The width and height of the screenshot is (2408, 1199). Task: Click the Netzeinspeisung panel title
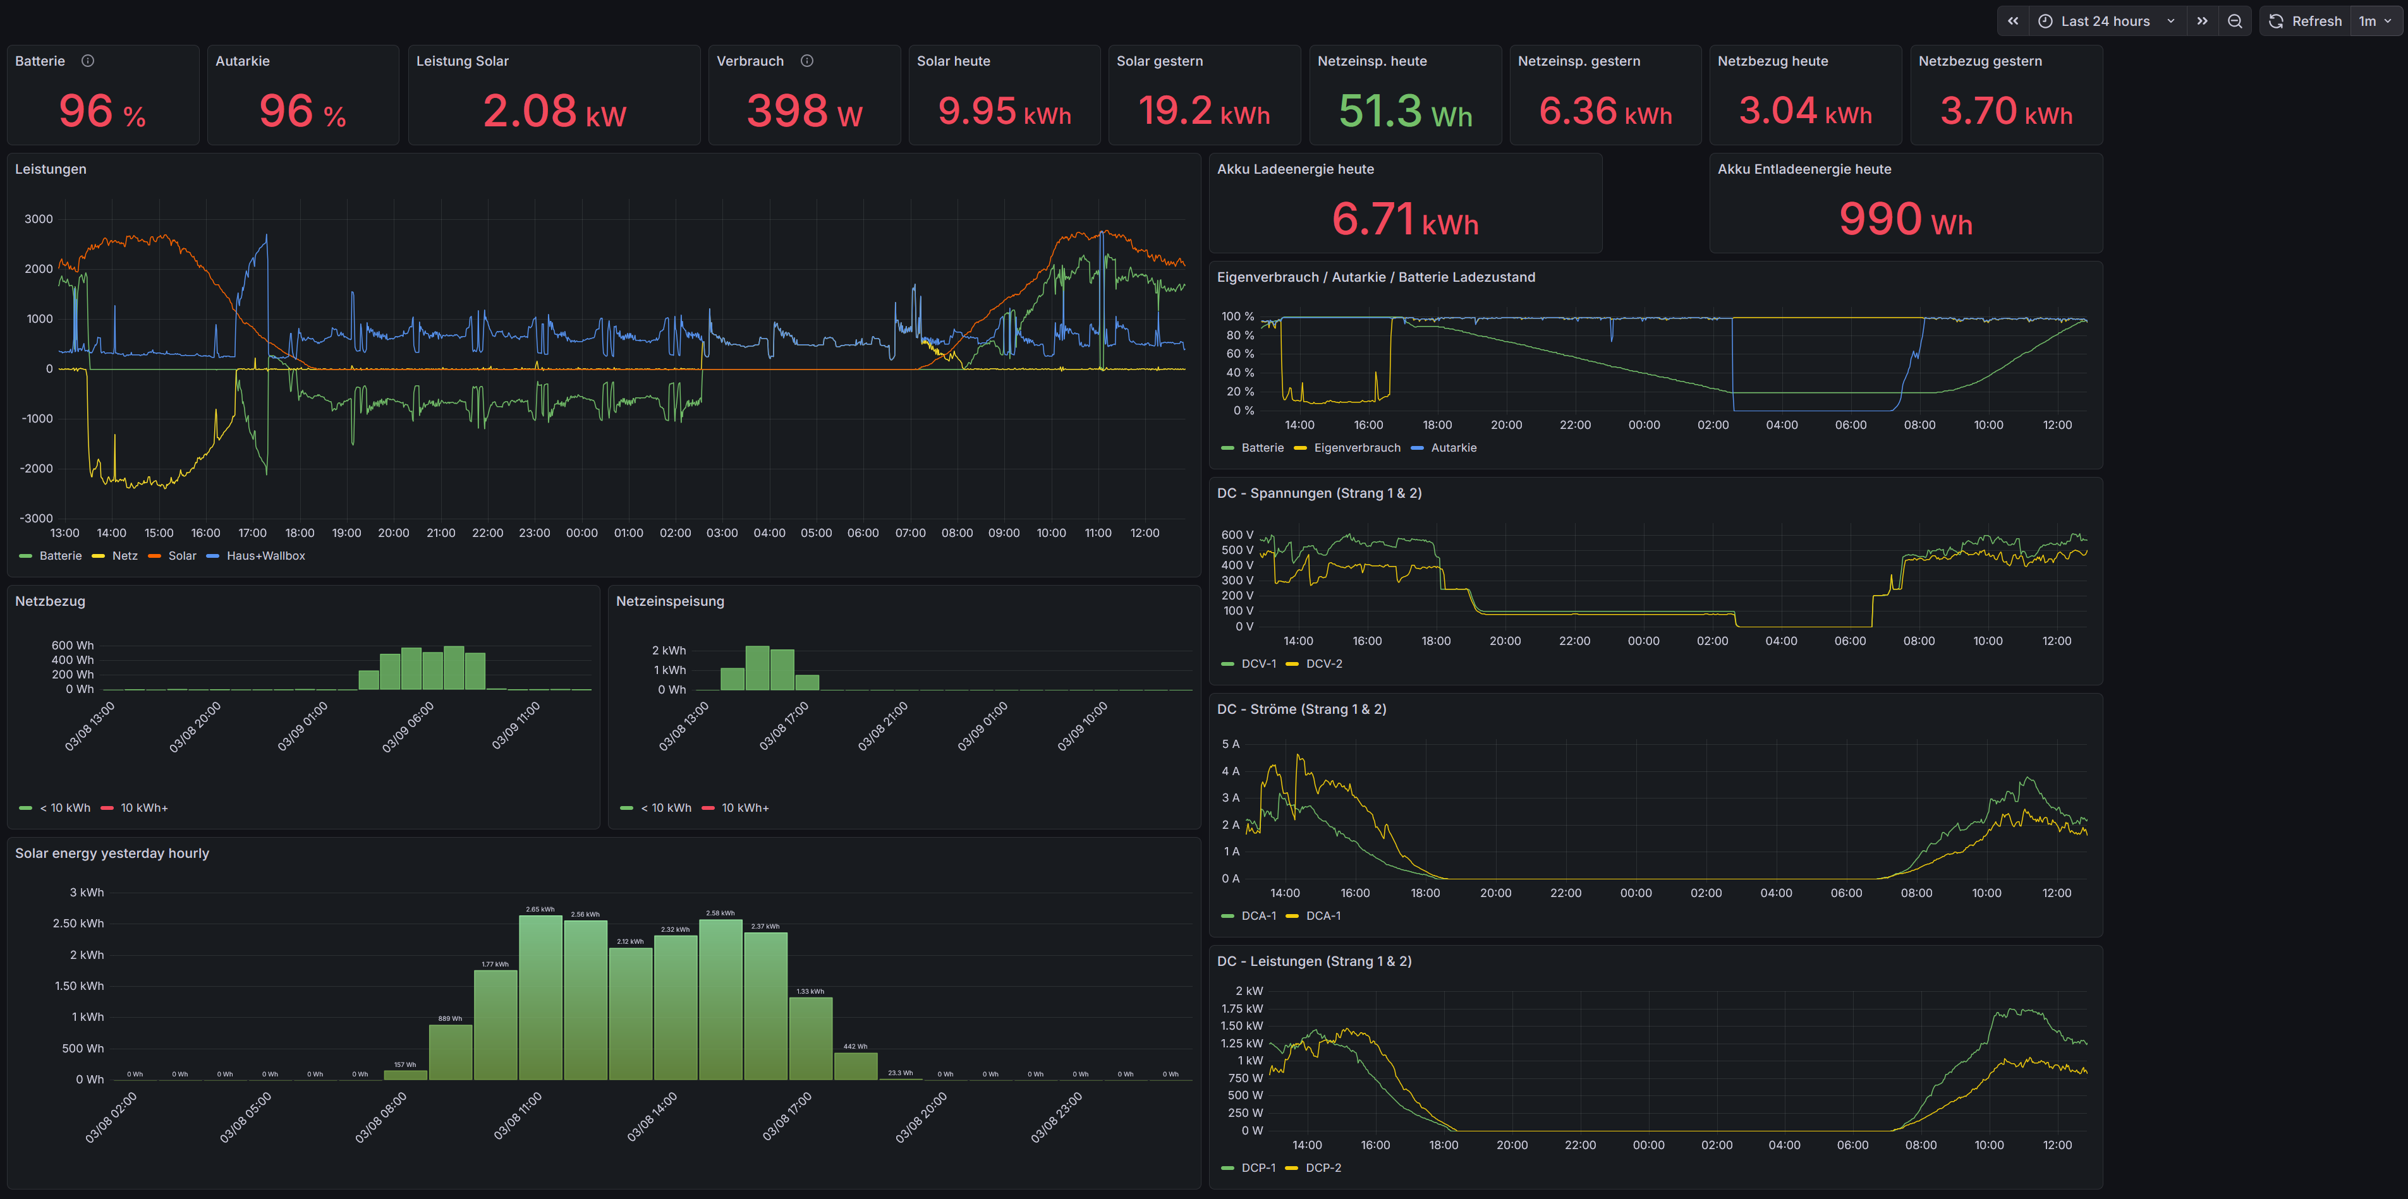coord(669,601)
